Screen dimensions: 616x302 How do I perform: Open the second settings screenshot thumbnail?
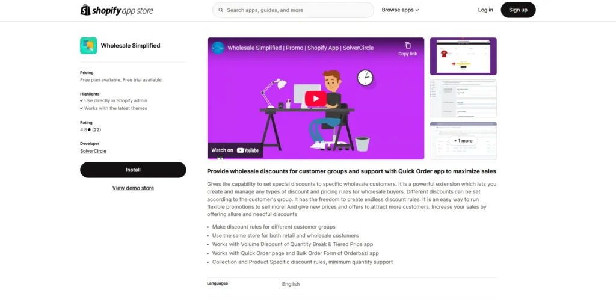coord(463,99)
